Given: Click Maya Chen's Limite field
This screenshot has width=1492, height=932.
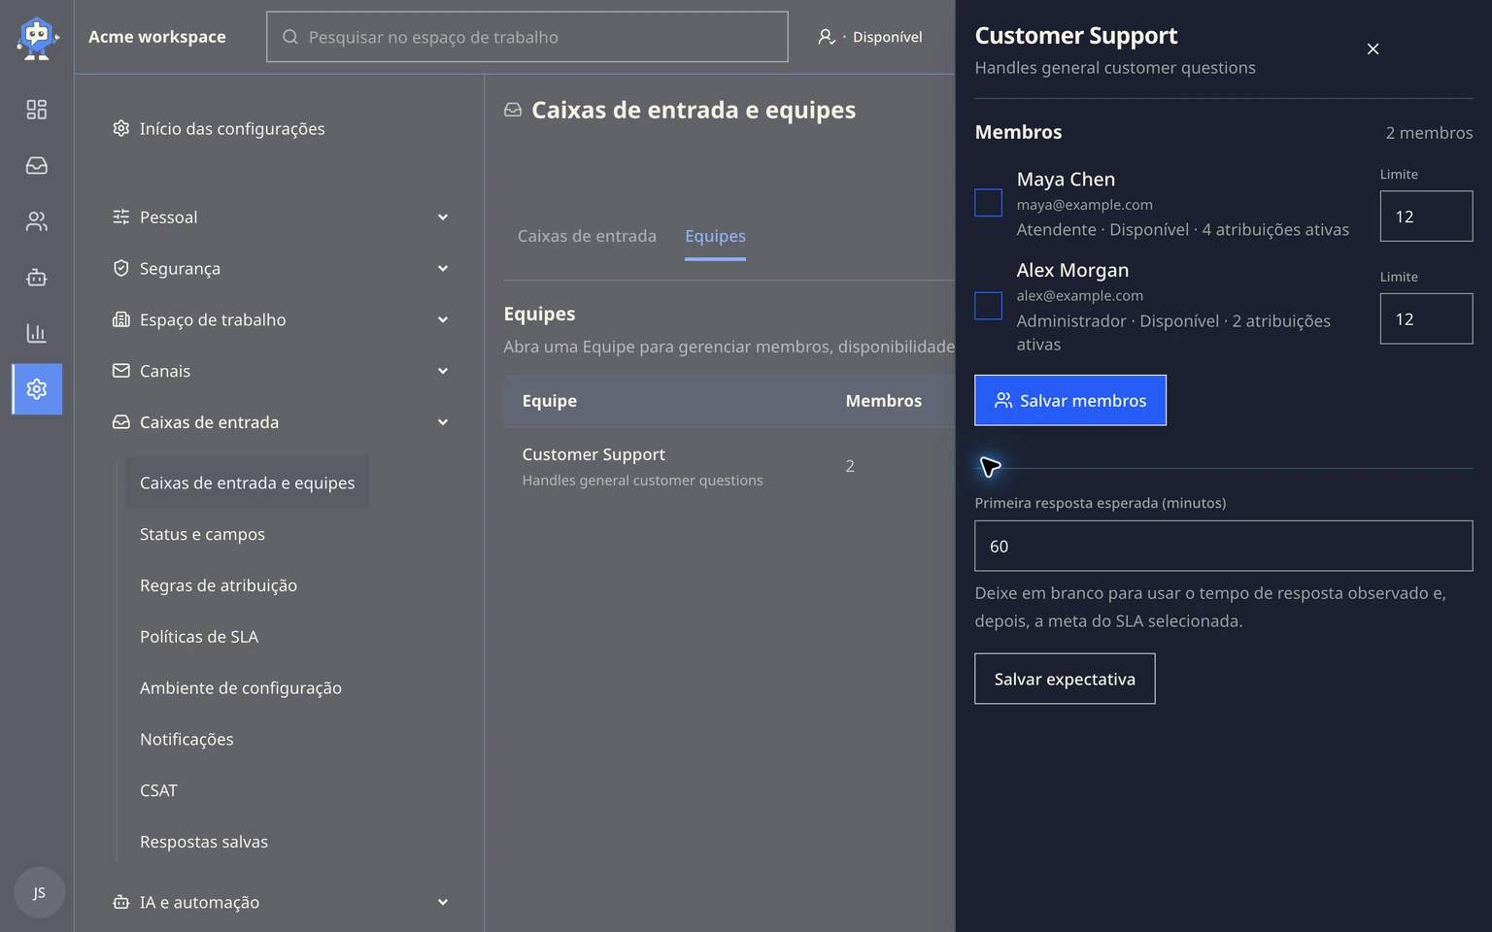Looking at the screenshot, I should (x=1426, y=216).
